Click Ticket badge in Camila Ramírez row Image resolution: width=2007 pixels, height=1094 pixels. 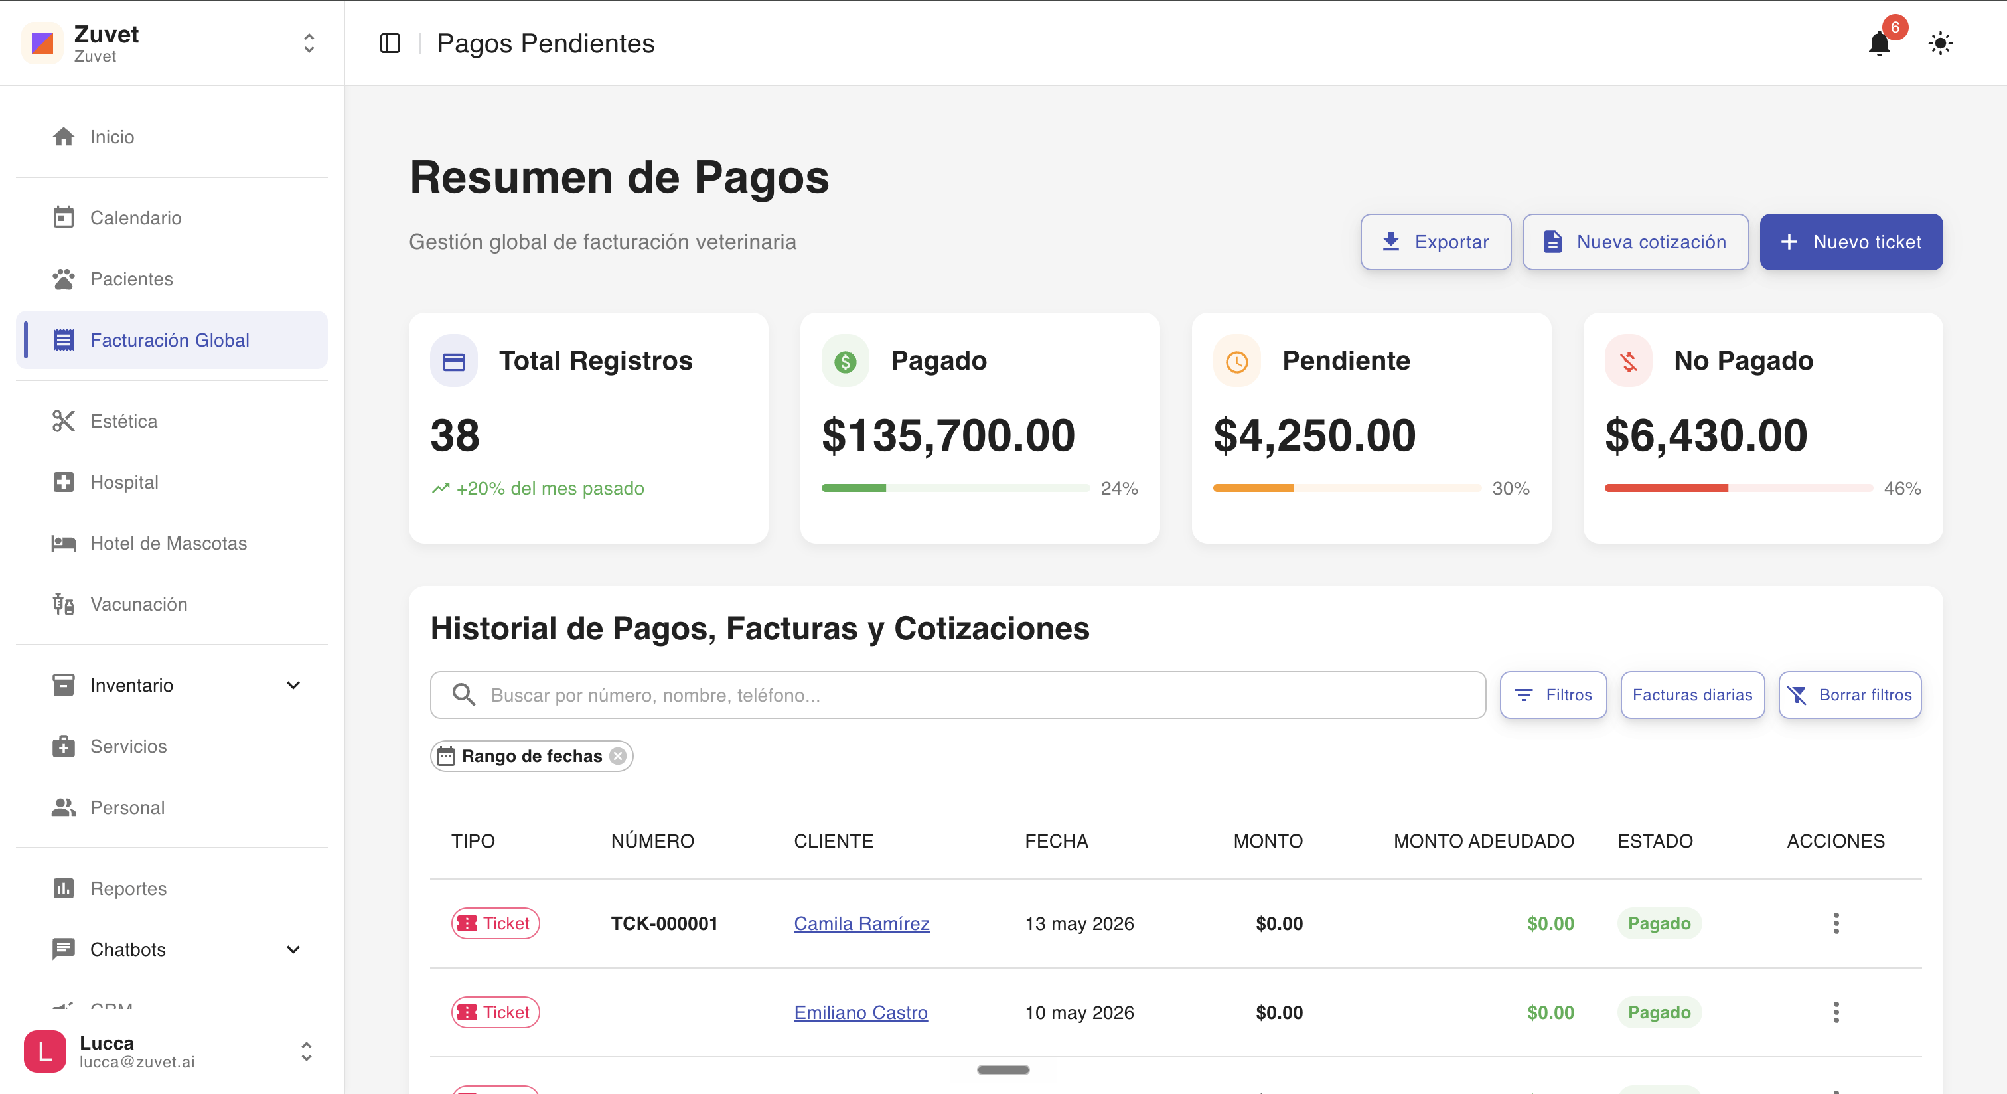496,923
